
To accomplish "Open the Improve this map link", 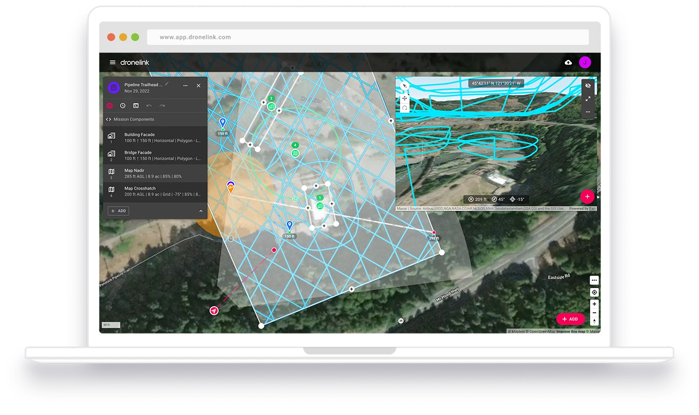I will pyautogui.click(x=571, y=332).
